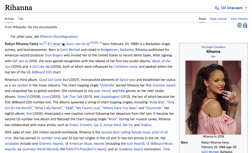Viewport: 252px width, 153px height.
Task: Open footnote reference [n 1]
Action: 99,43
